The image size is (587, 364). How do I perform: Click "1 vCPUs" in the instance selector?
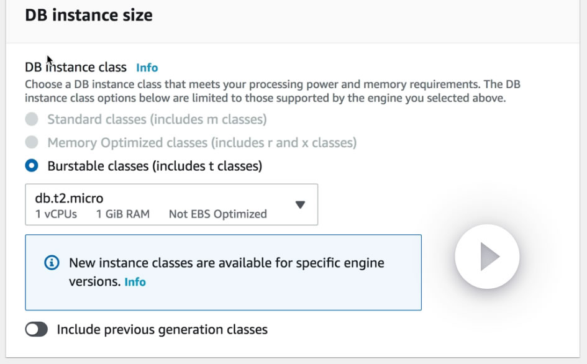point(56,214)
